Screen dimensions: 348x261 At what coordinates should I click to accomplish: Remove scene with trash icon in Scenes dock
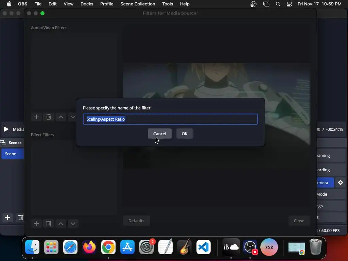(x=21, y=217)
